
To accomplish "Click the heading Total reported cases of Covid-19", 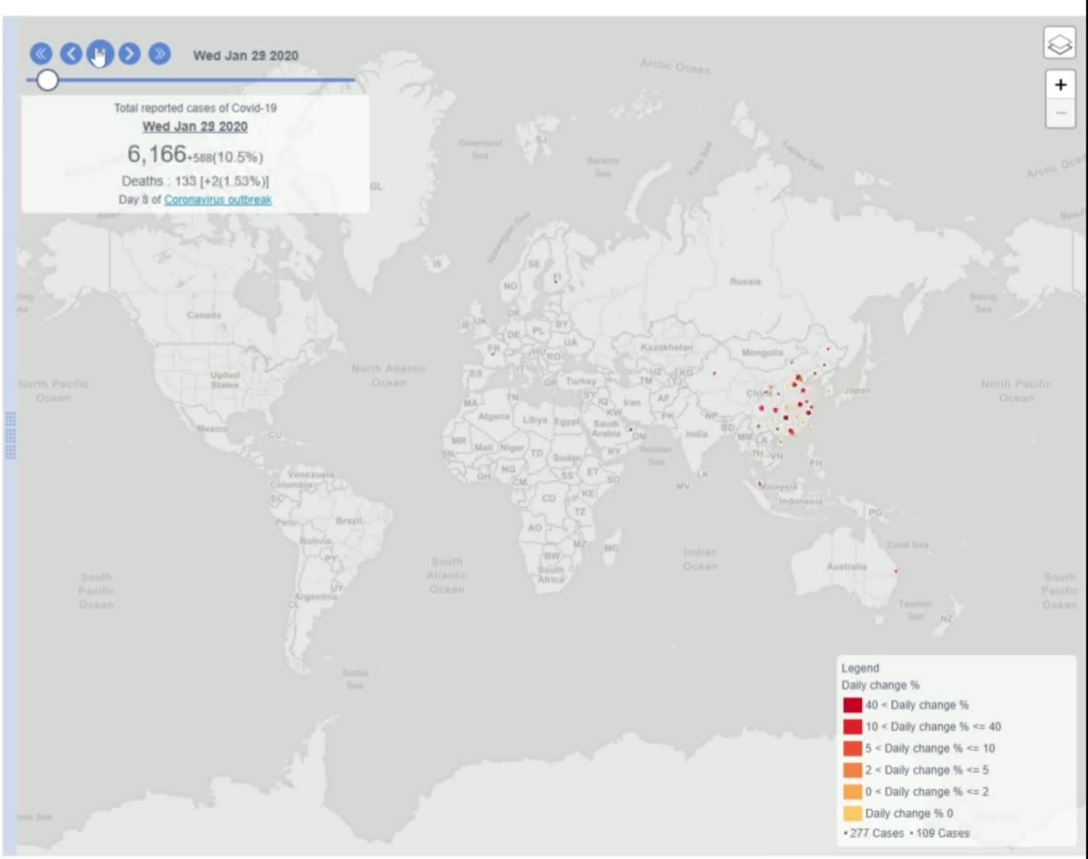I will pyautogui.click(x=195, y=108).
